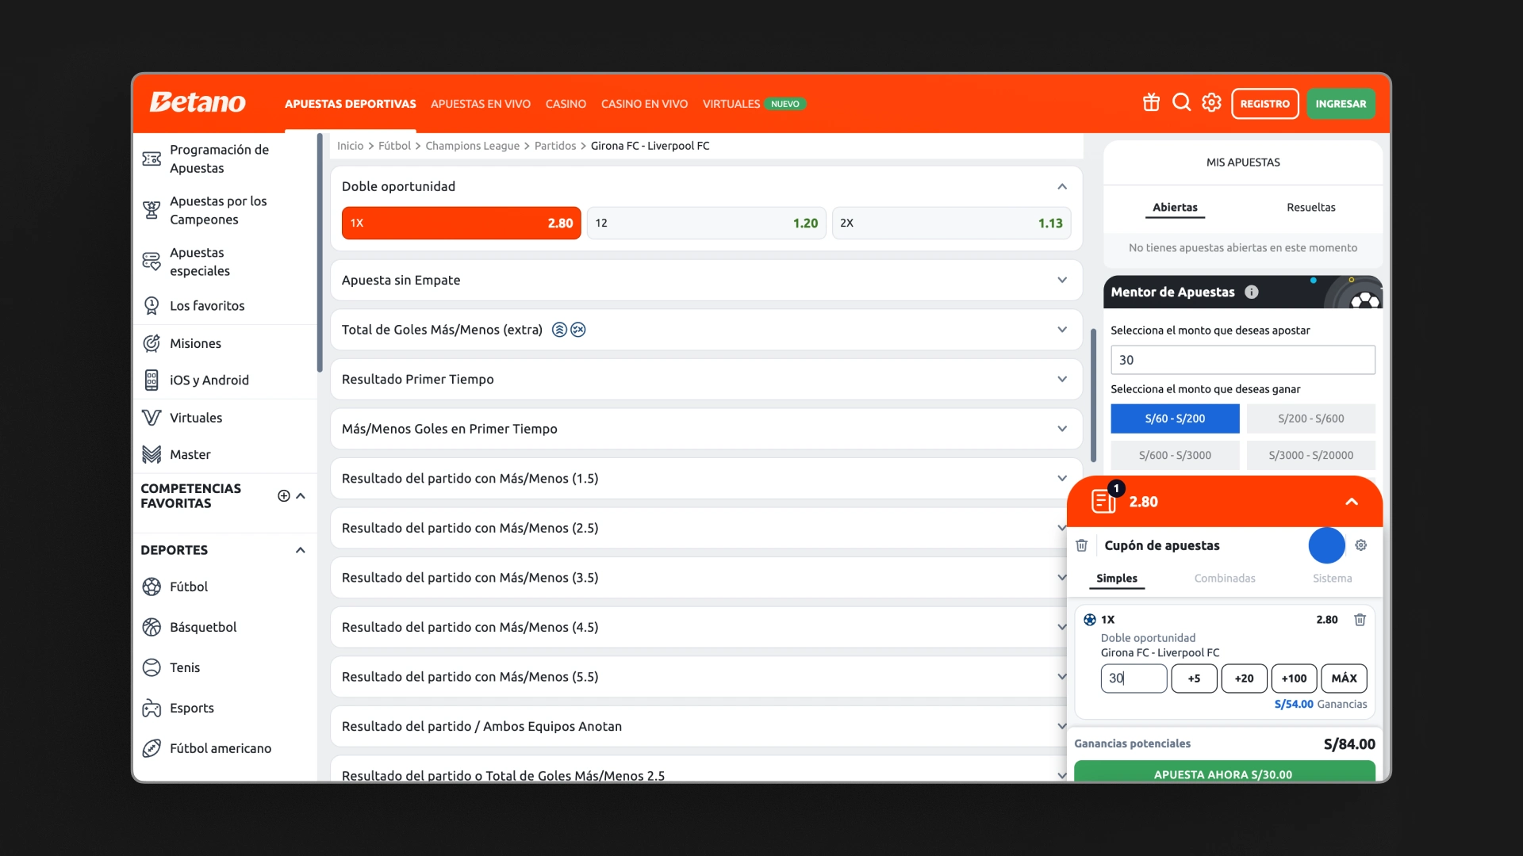The width and height of the screenshot is (1523, 856).
Task: Collapse the betslip header chevron
Action: (1352, 501)
